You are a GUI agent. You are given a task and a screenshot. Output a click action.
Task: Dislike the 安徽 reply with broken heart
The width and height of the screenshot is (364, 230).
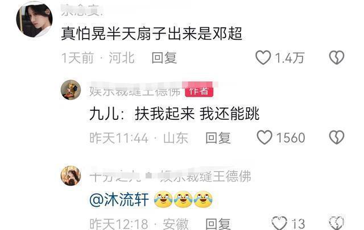click(x=337, y=223)
